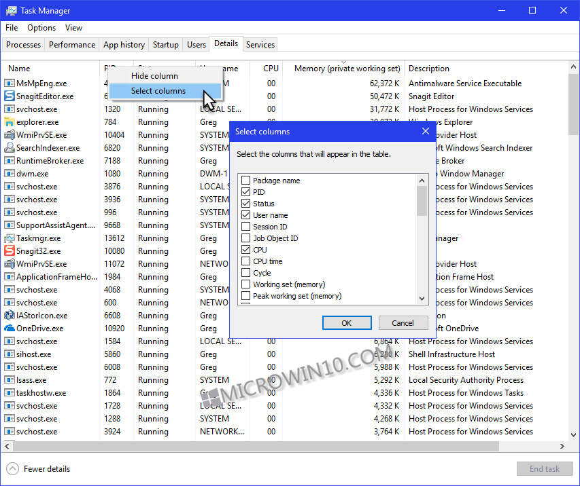
Task: Click icon of svchost.exe PID 3876
Action: coord(10,187)
